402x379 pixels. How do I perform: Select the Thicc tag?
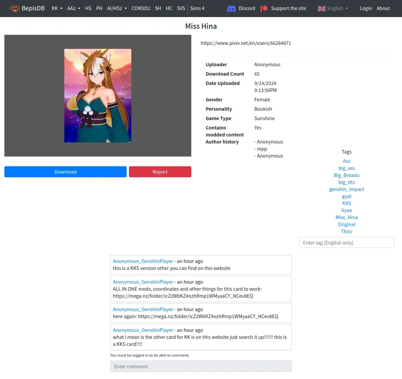pos(347,231)
